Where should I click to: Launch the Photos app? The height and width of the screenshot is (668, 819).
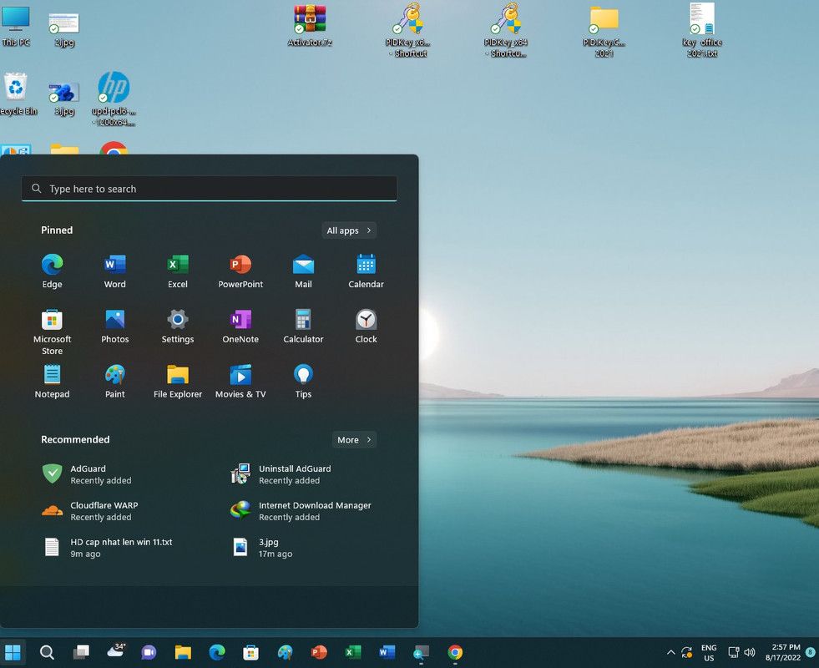click(x=115, y=326)
